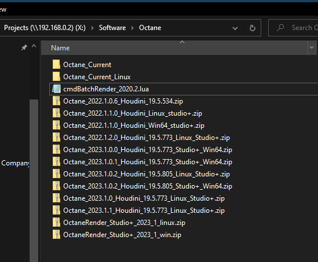The image size is (318, 262).
Task: Click zip icon for Octane_2022.1.1.0_Houdini_Linux_studio+.zip
Action: [x=56, y=113]
